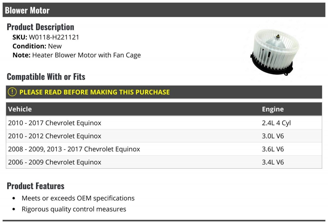Select the 2010 - 2017 Chevrolet Equinox row
The height and width of the screenshot is (224, 328).
164,123
